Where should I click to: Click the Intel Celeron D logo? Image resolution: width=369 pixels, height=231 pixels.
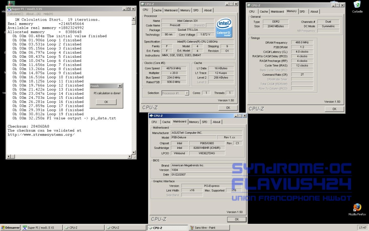(x=224, y=28)
